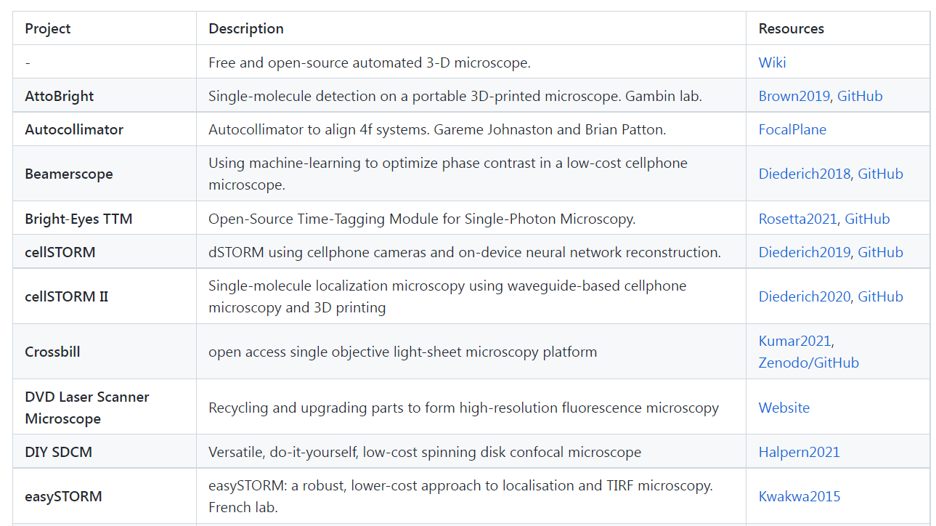Visit Beamerscope's GitHub link
This screenshot has width=936, height=526.
(x=880, y=174)
